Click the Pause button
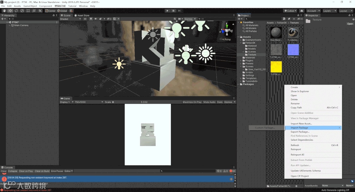 click(x=174, y=11)
